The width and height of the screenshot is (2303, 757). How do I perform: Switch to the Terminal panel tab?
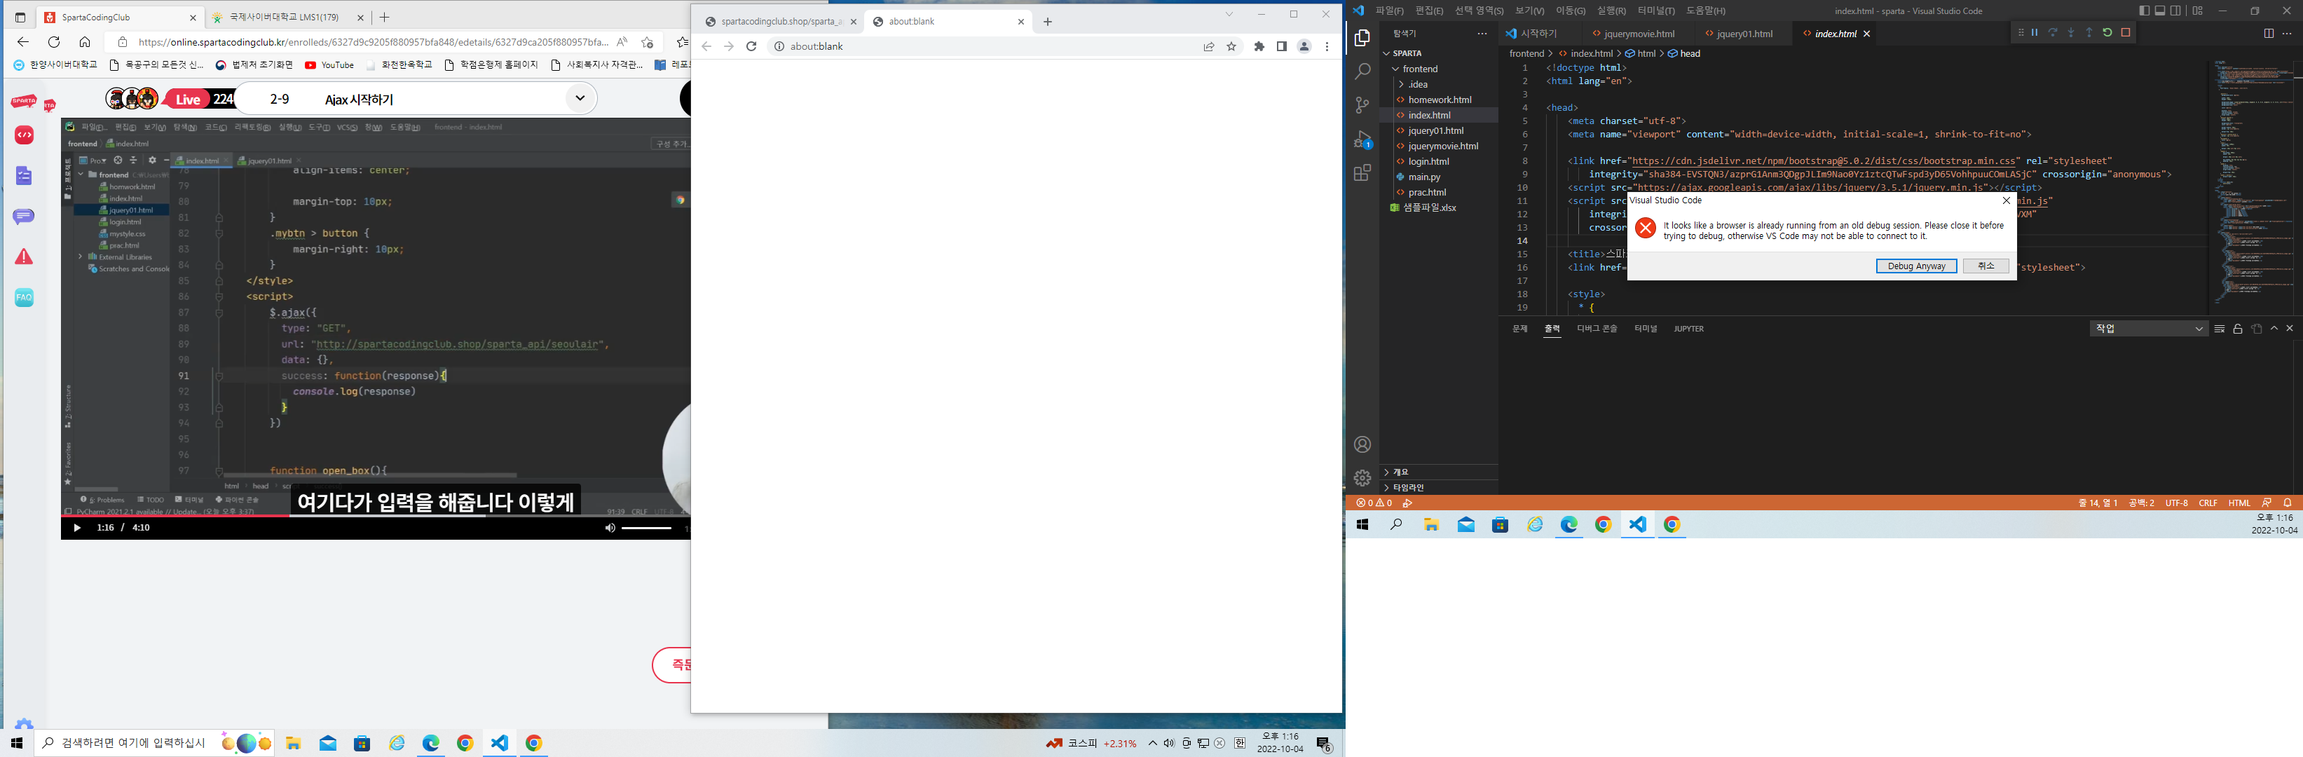pos(1645,329)
